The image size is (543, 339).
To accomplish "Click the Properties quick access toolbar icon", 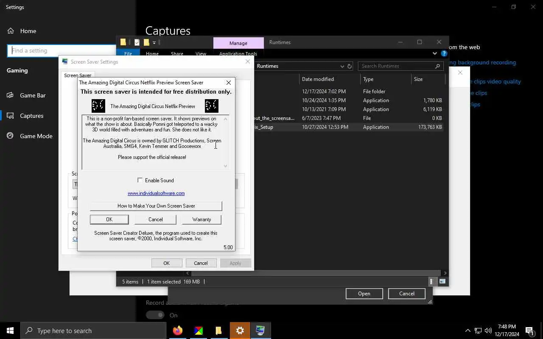I will (x=137, y=42).
